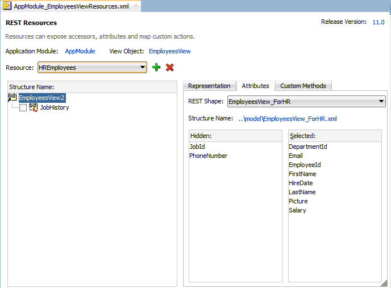Click the Selected: list header

(335, 136)
